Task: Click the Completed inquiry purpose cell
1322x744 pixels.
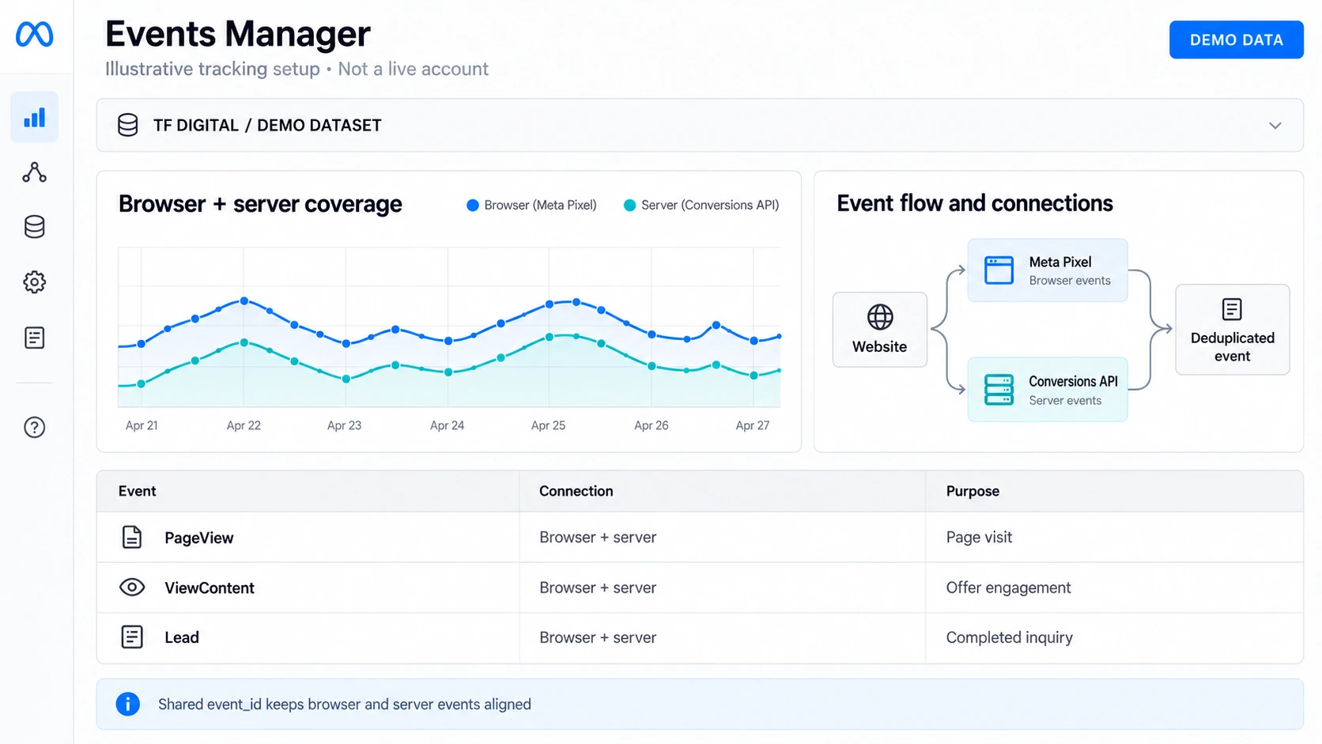Action: pos(1010,637)
